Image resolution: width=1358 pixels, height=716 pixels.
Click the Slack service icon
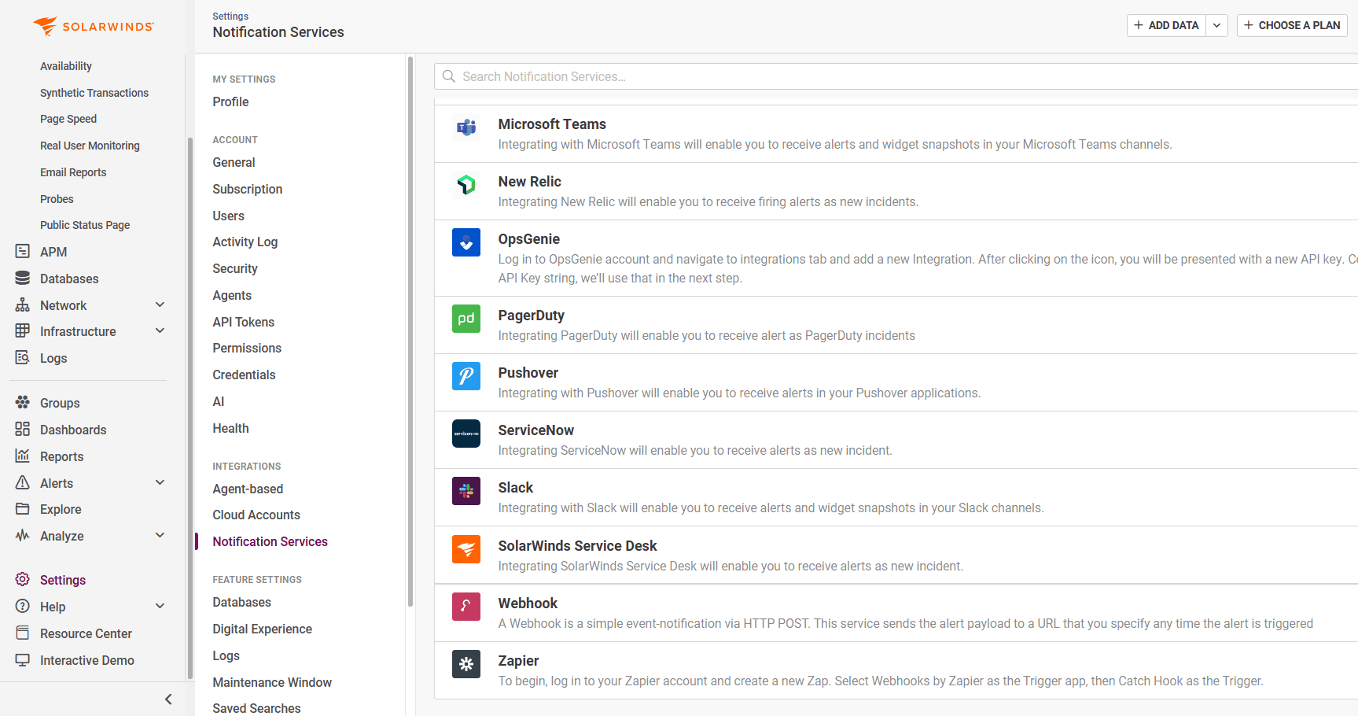tap(466, 491)
